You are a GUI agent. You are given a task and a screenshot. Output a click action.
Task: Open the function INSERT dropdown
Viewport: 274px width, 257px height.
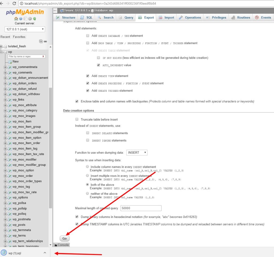(x=137, y=153)
